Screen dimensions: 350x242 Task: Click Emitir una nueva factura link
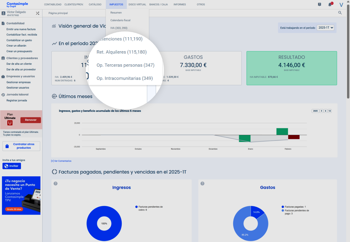click(x=21, y=29)
